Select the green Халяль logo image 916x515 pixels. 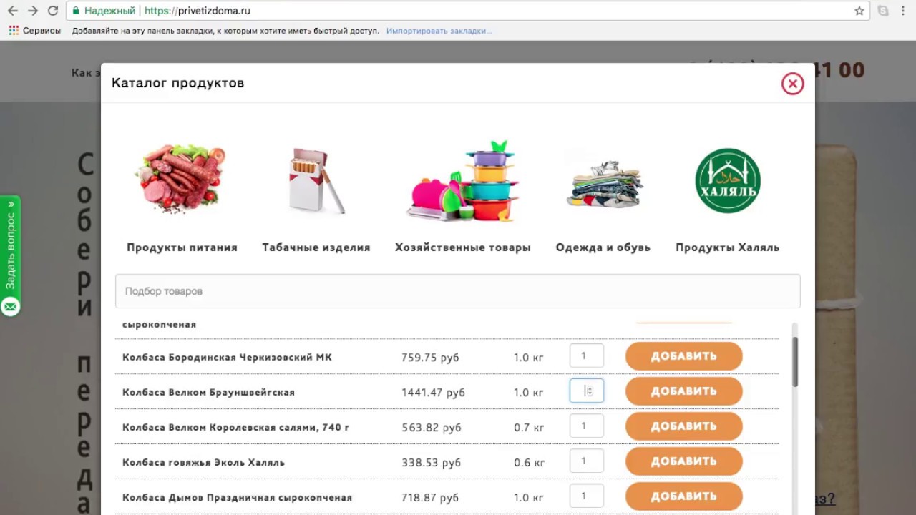click(728, 180)
